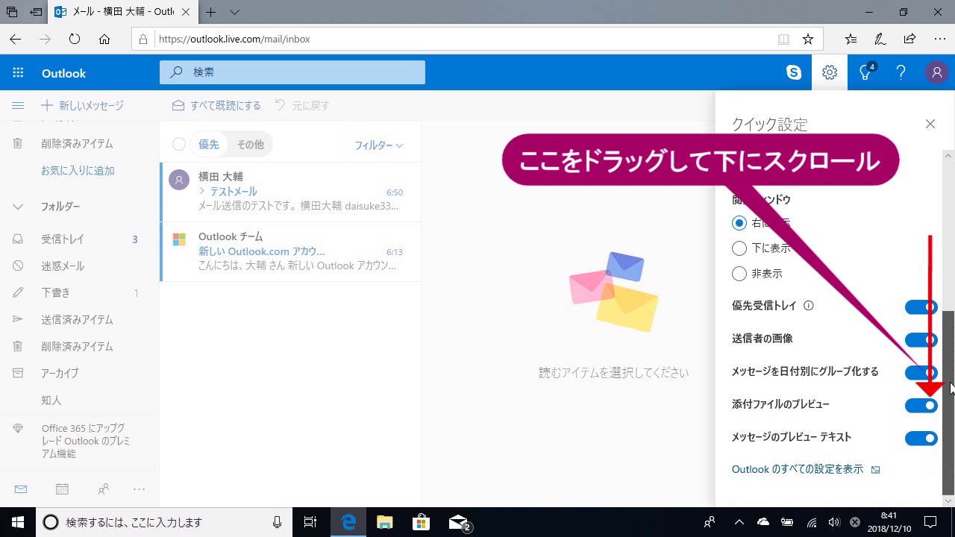Select reading pane hidden option
This screenshot has height=537, width=955.
[x=739, y=274]
